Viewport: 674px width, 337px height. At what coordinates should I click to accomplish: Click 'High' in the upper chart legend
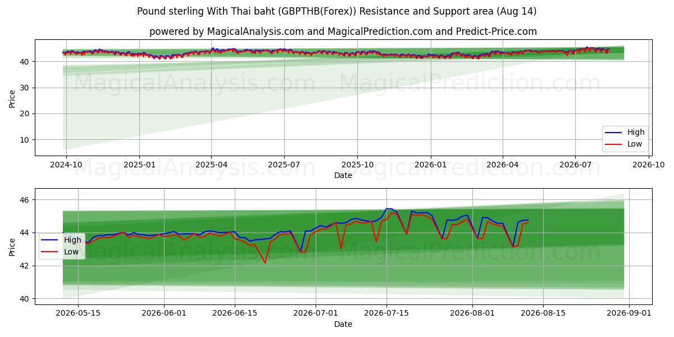636,132
